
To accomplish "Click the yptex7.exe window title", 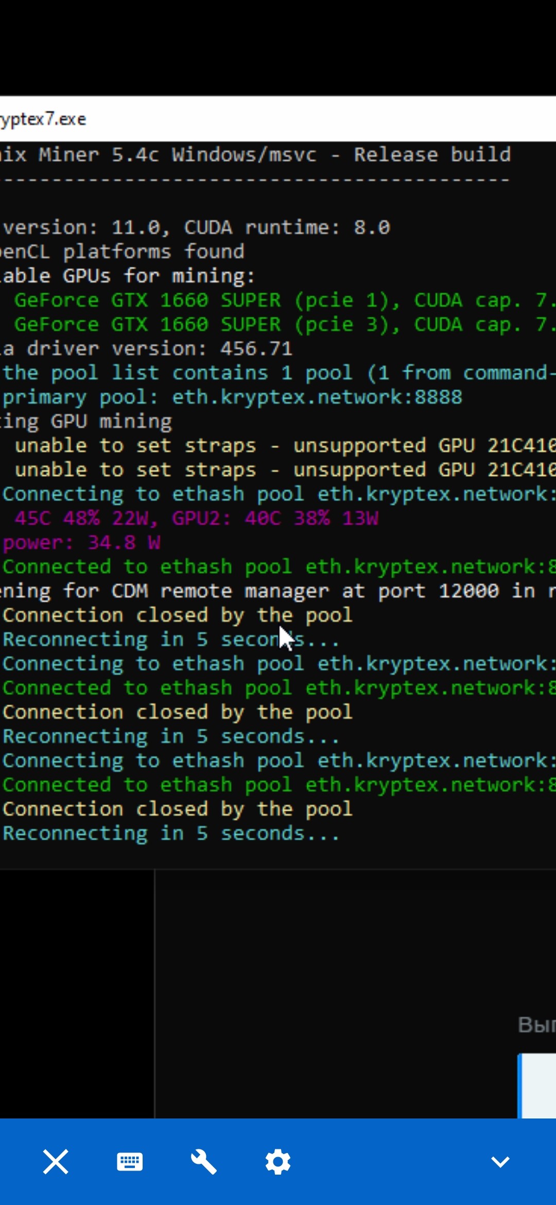I will [x=43, y=119].
